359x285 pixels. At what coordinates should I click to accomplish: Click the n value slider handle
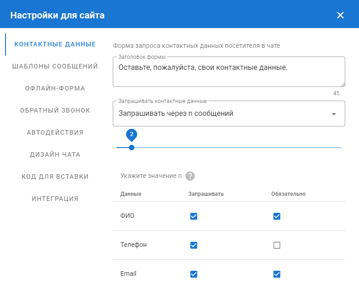(x=132, y=148)
